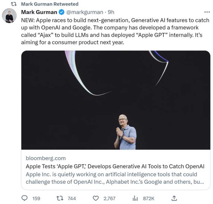Open the @markgurman handle link
The width and height of the screenshot is (213, 204).
click(85, 12)
